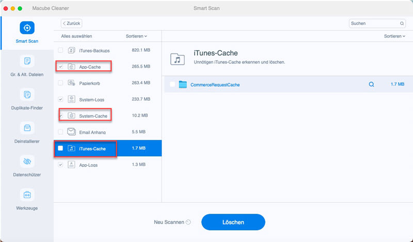413x242 pixels.
Task: Click the iTunes-Cache list row icon
Action: click(71, 148)
